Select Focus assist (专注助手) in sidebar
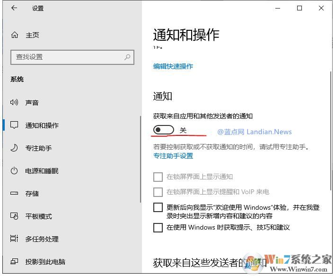 (38, 148)
